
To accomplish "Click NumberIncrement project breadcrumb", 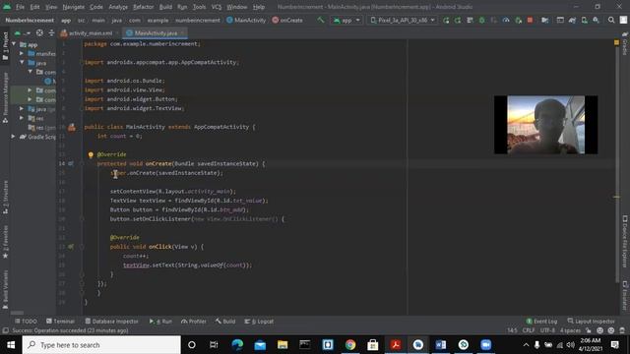I will coord(30,20).
